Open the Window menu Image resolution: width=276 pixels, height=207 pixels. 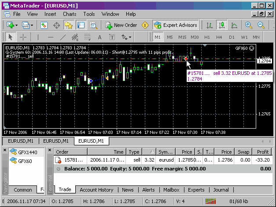point(110,14)
